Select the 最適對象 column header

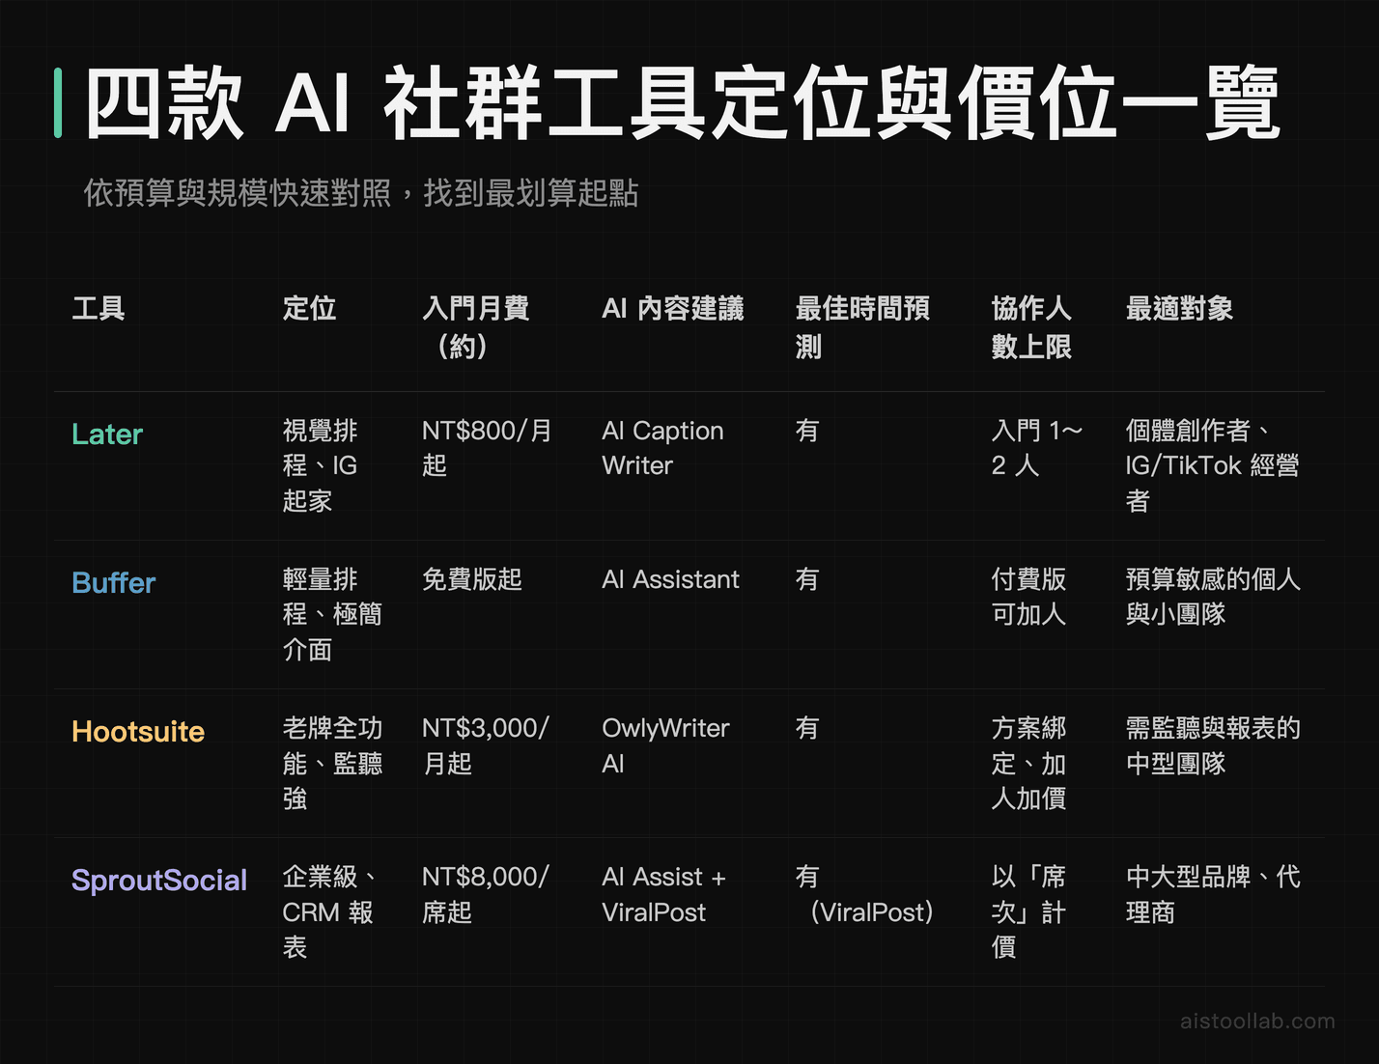[1179, 309]
